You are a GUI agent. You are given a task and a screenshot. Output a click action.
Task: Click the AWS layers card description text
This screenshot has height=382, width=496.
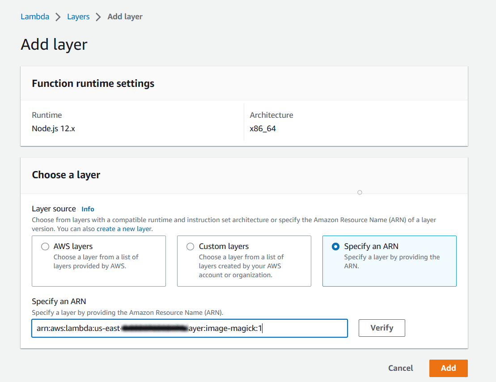coord(96,262)
